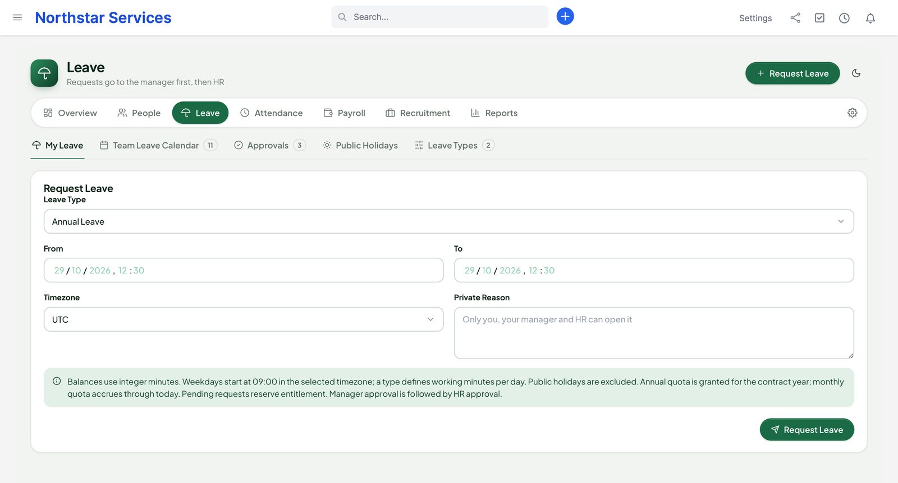Submit with bottom Request Leave button
Viewport: 898px width, 483px height.
(x=807, y=429)
